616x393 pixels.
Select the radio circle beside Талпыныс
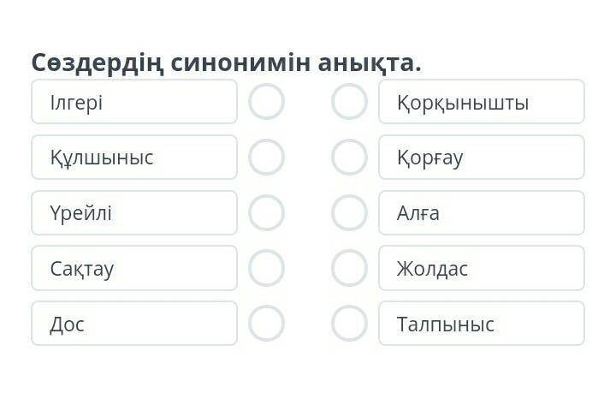[x=349, y=324]
